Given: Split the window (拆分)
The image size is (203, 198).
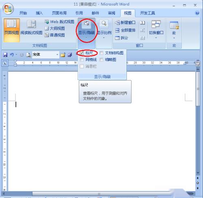Looking at the screenshot, I should (x=121, y=38).
